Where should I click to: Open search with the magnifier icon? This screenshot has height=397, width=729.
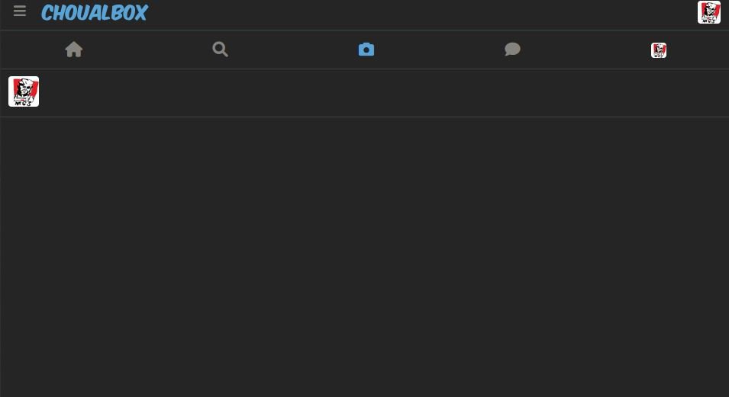[x=220, y=50]
